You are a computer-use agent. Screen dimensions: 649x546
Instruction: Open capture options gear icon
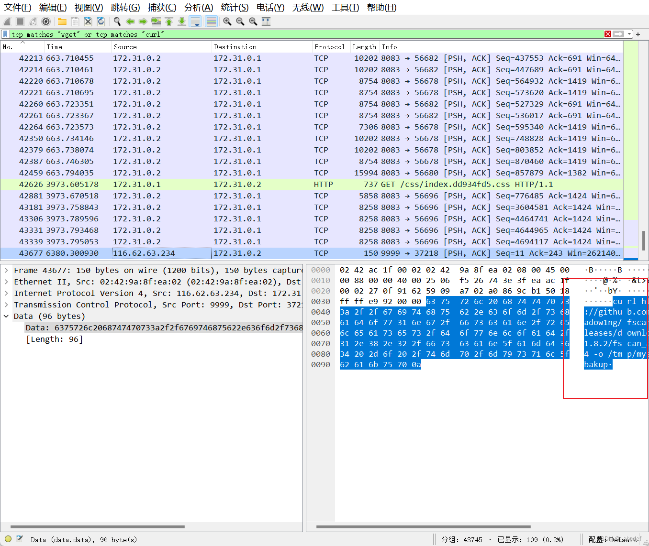(46, 22)
